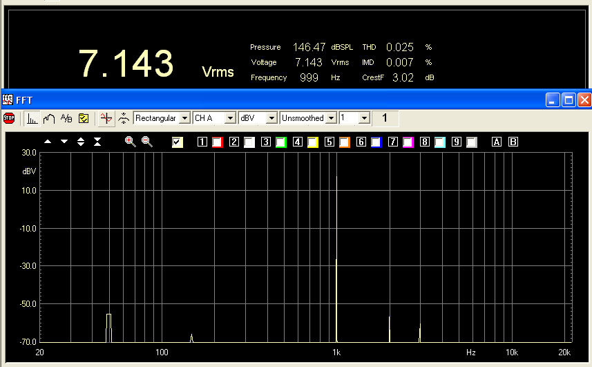Uncheck the main trace checkbox
The width and height of the screenshot is (592, 367).
point(178,142)
